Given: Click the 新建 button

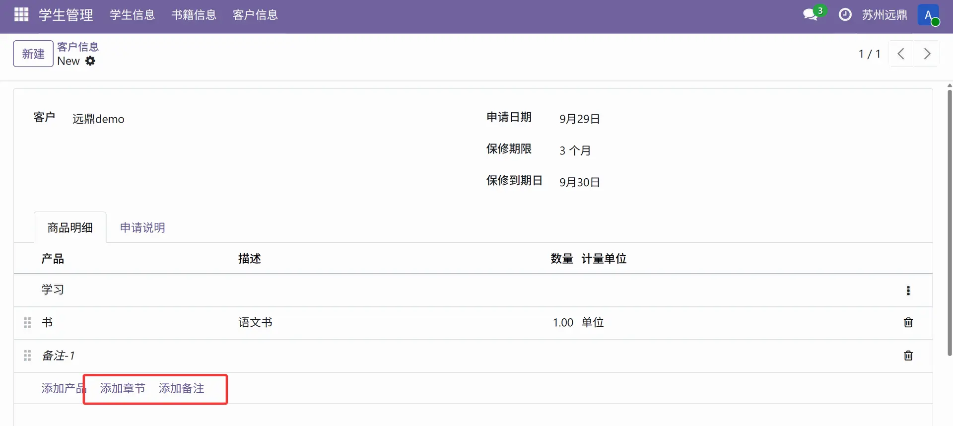Looking at the screenshot, I should click(33, 54).
